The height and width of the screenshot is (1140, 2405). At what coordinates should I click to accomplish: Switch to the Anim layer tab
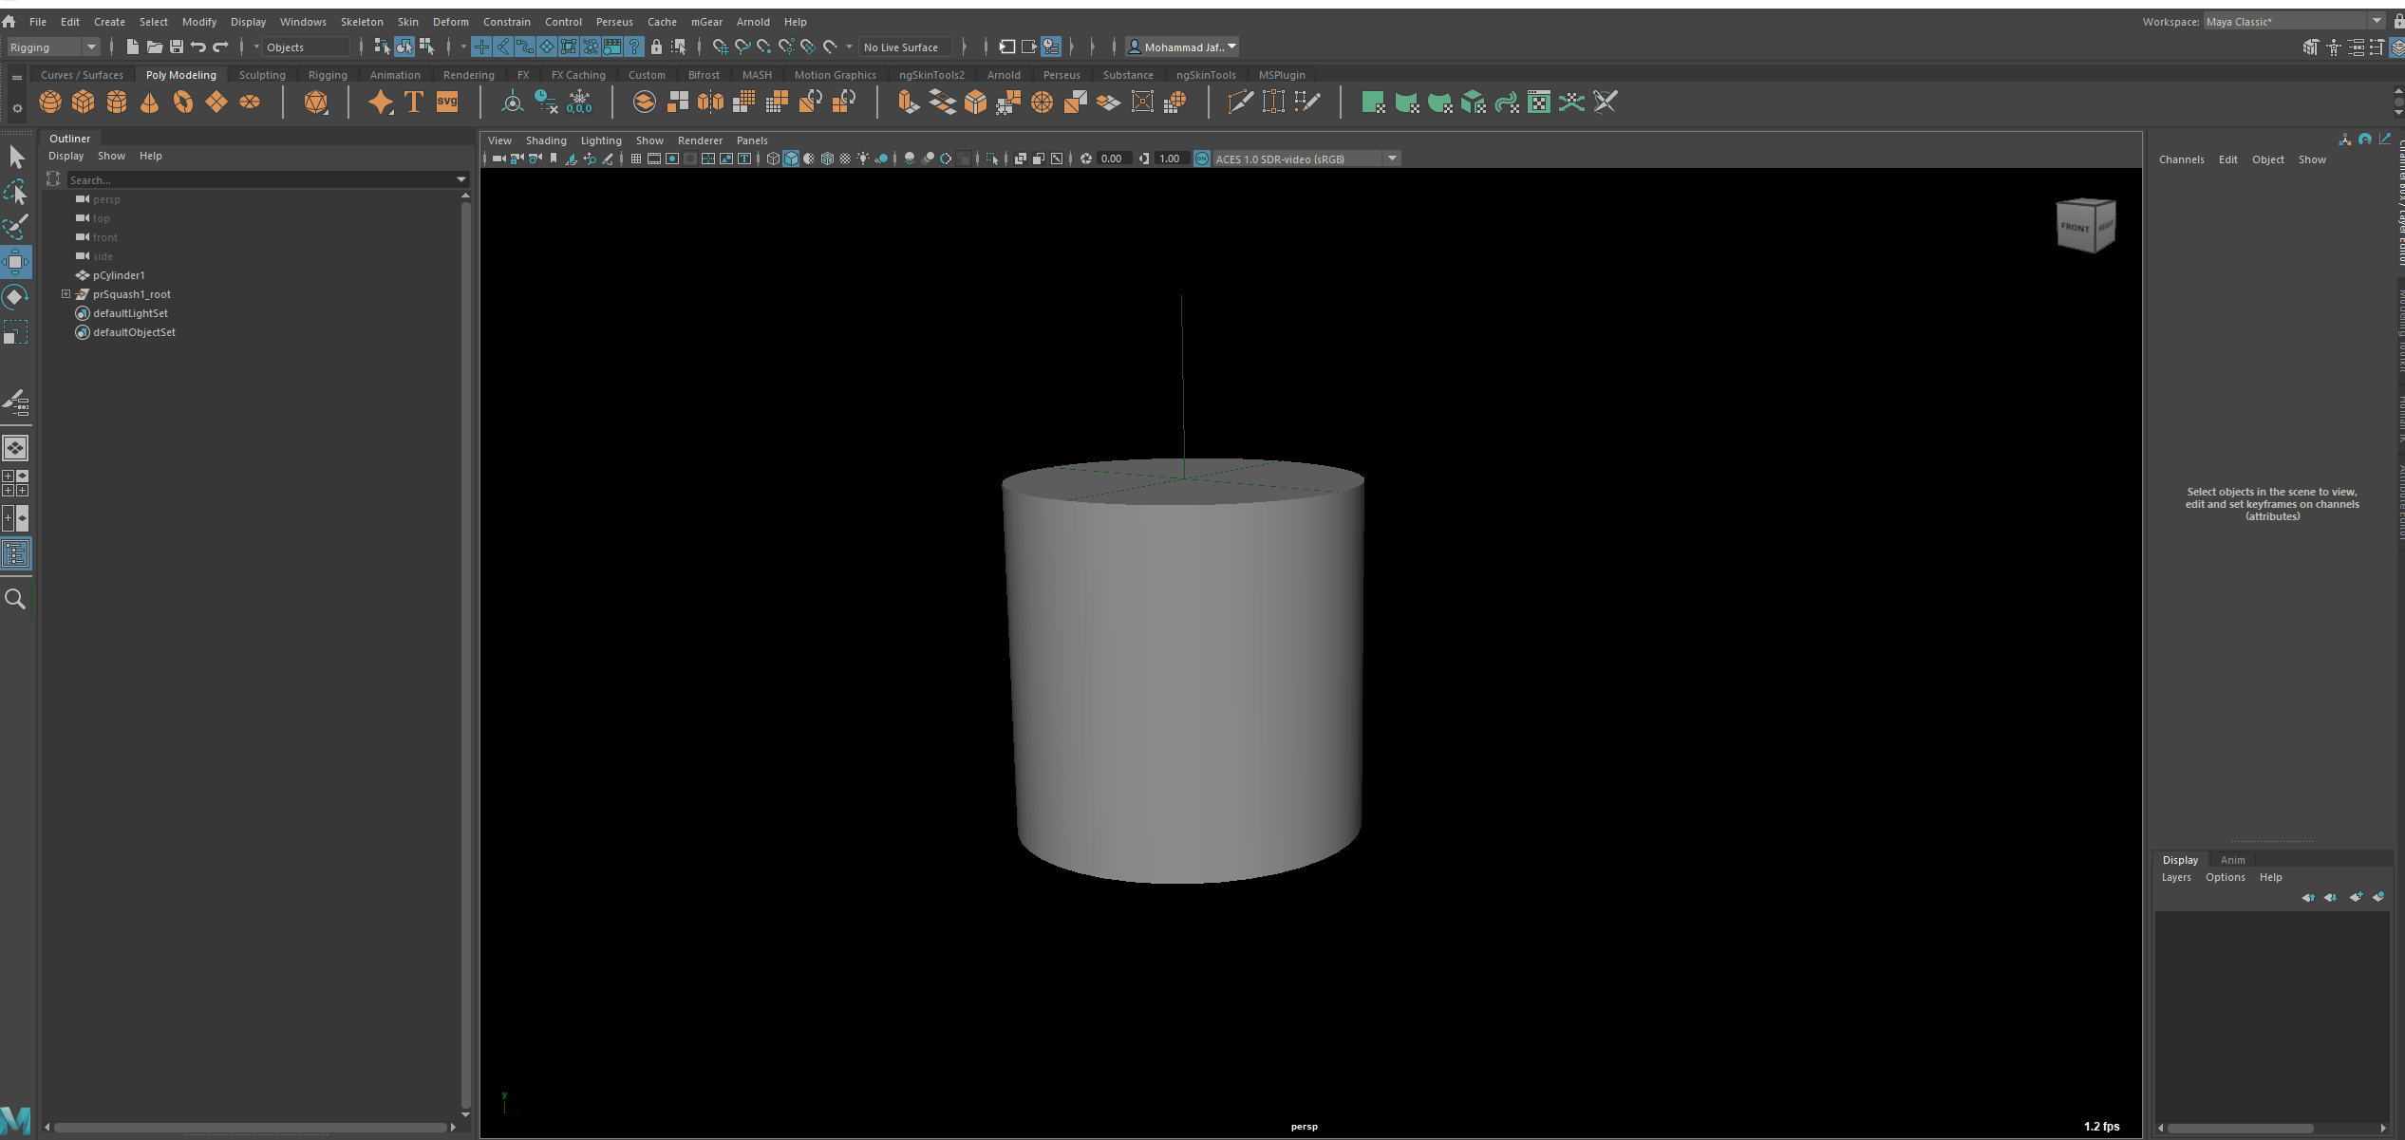point(2232,860)
